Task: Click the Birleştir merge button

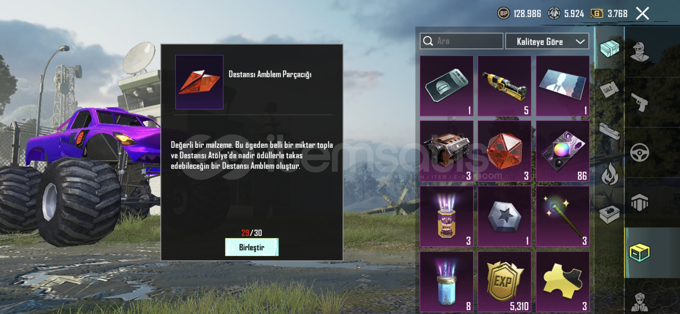Action: (252, 247)
